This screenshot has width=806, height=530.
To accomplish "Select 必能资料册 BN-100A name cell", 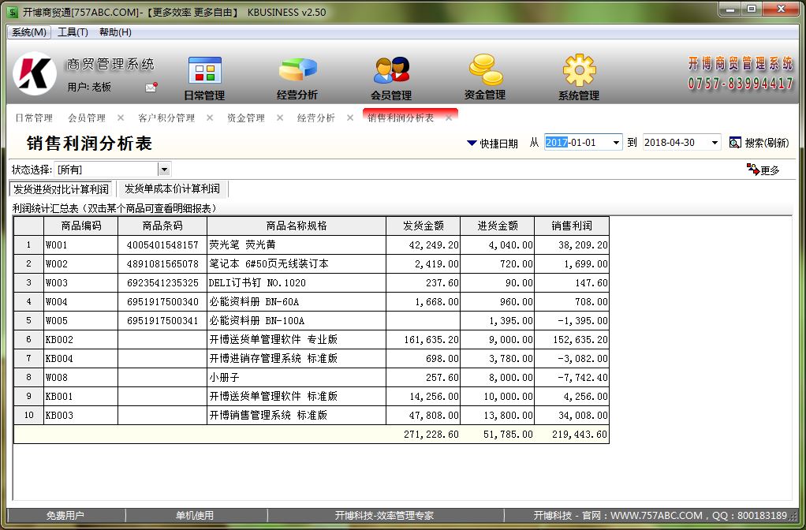I will point(297,321).
